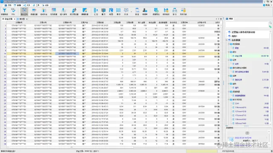Open the 关系 relationship graph tool

pyautogui.click(x=126, y=11)
